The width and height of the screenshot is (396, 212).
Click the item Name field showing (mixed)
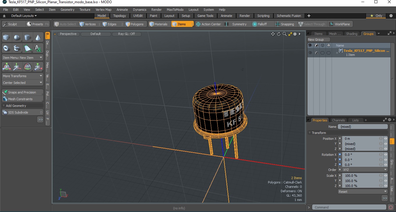point(363,127)
